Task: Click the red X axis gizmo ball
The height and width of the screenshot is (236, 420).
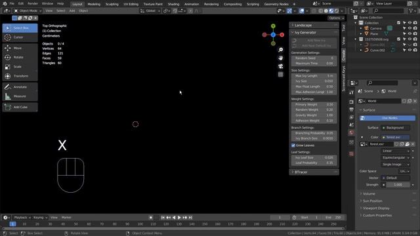Action: pos(282,35)
